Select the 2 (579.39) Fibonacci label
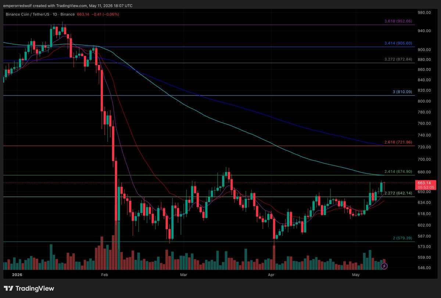The image size is (441, 298). click(x=402, y=238)
